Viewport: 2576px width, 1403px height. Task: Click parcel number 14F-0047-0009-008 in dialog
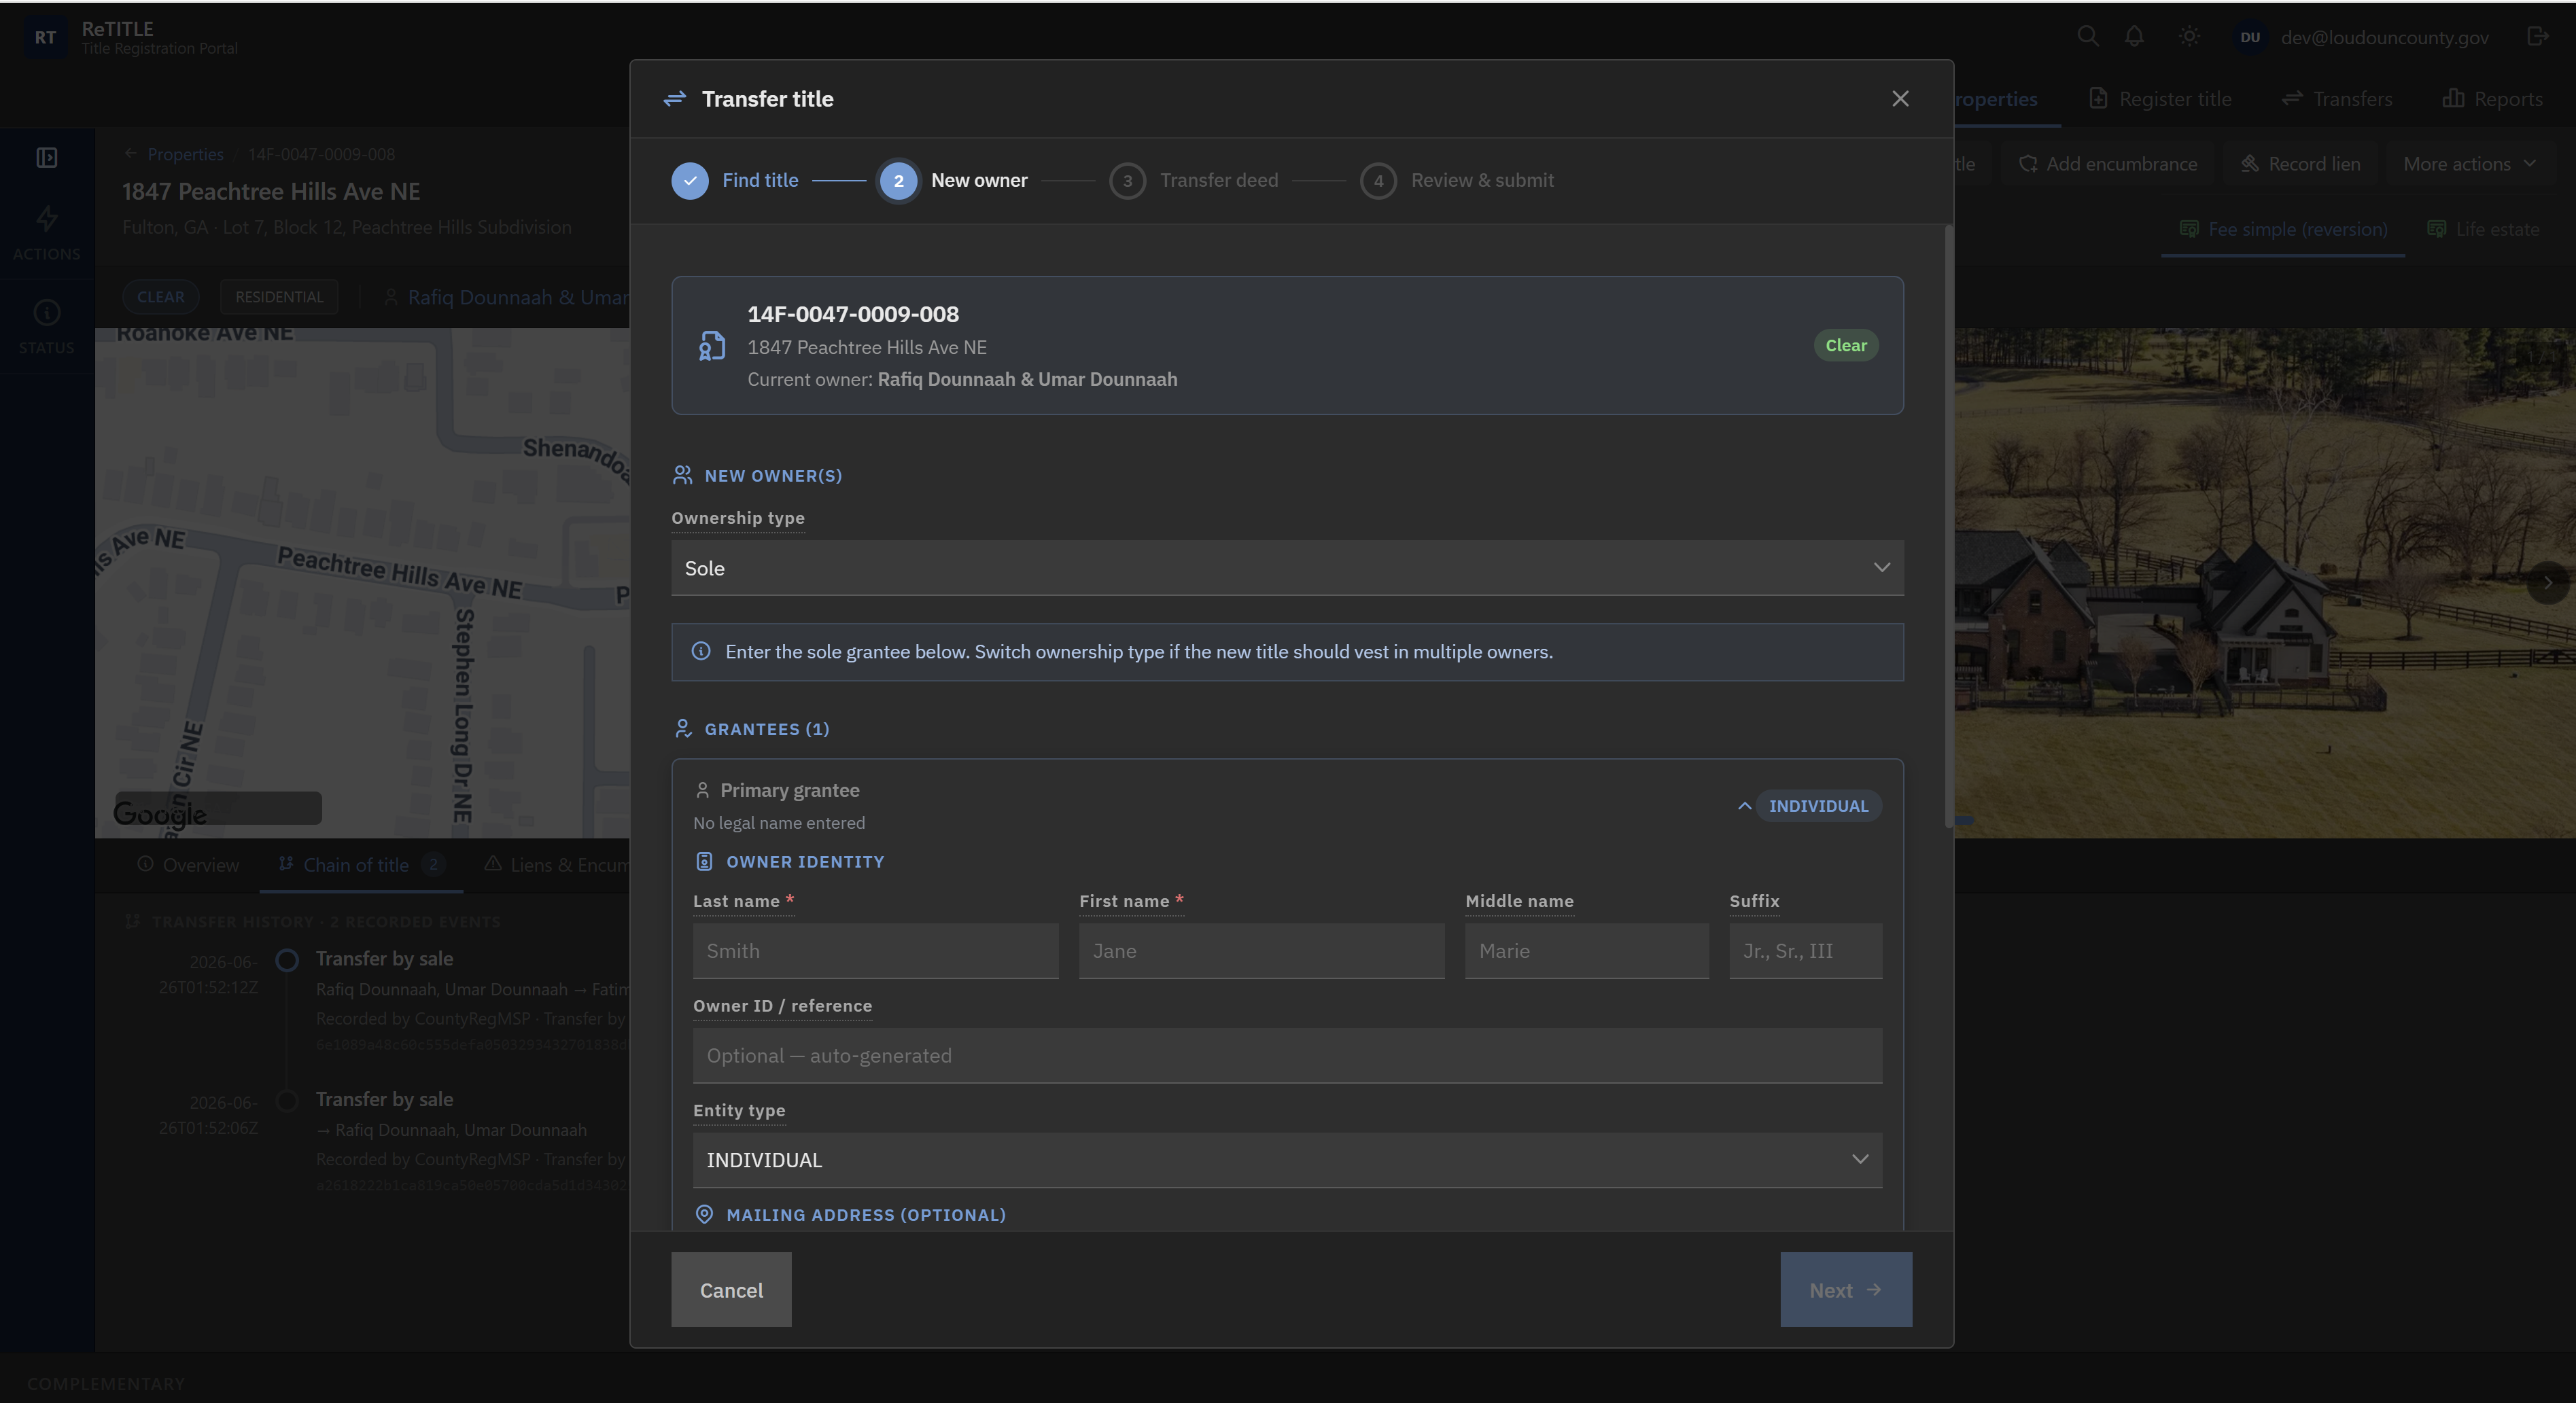coord(853,314)
